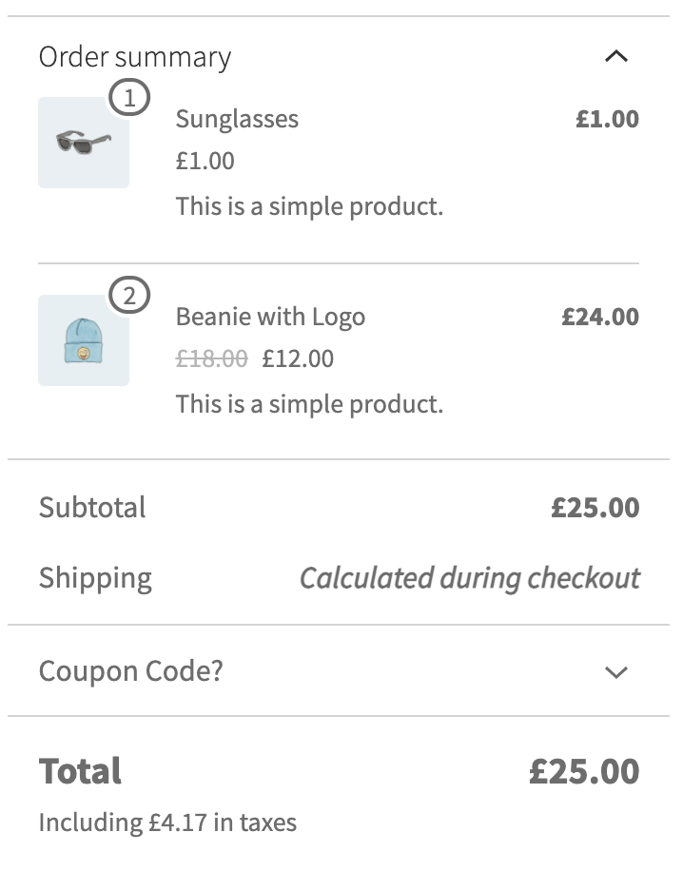Click the Beanie line total £24.00
683x871 pixels.
pyautogui.click(x=600, y=317)
